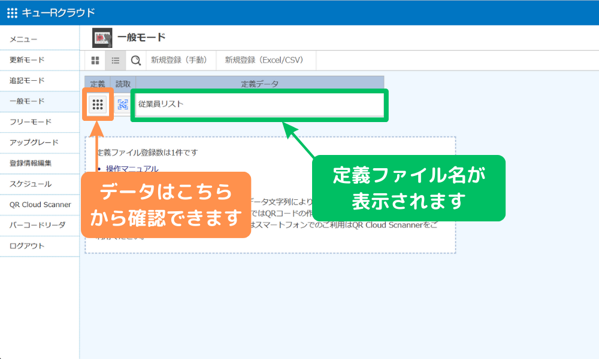Switch to the list view icon
This screenshot has width=599, height=359.
point(116,60)
